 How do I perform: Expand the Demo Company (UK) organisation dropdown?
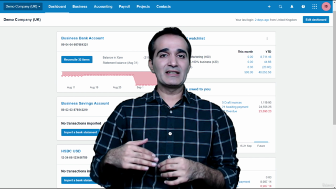click(23, 6)
